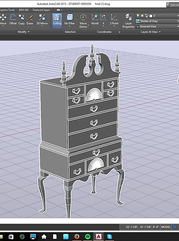This screenshot has width=179, height=241.
Task: Toggle the Culling selection option
Action: (57, 21)
